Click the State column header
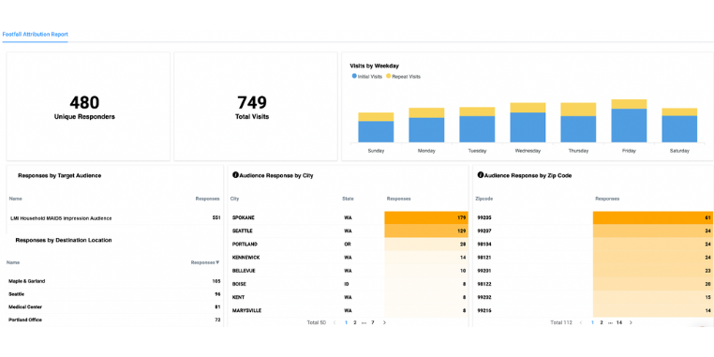The height and width of the screenshot is (357, 714). pos(348,199)
